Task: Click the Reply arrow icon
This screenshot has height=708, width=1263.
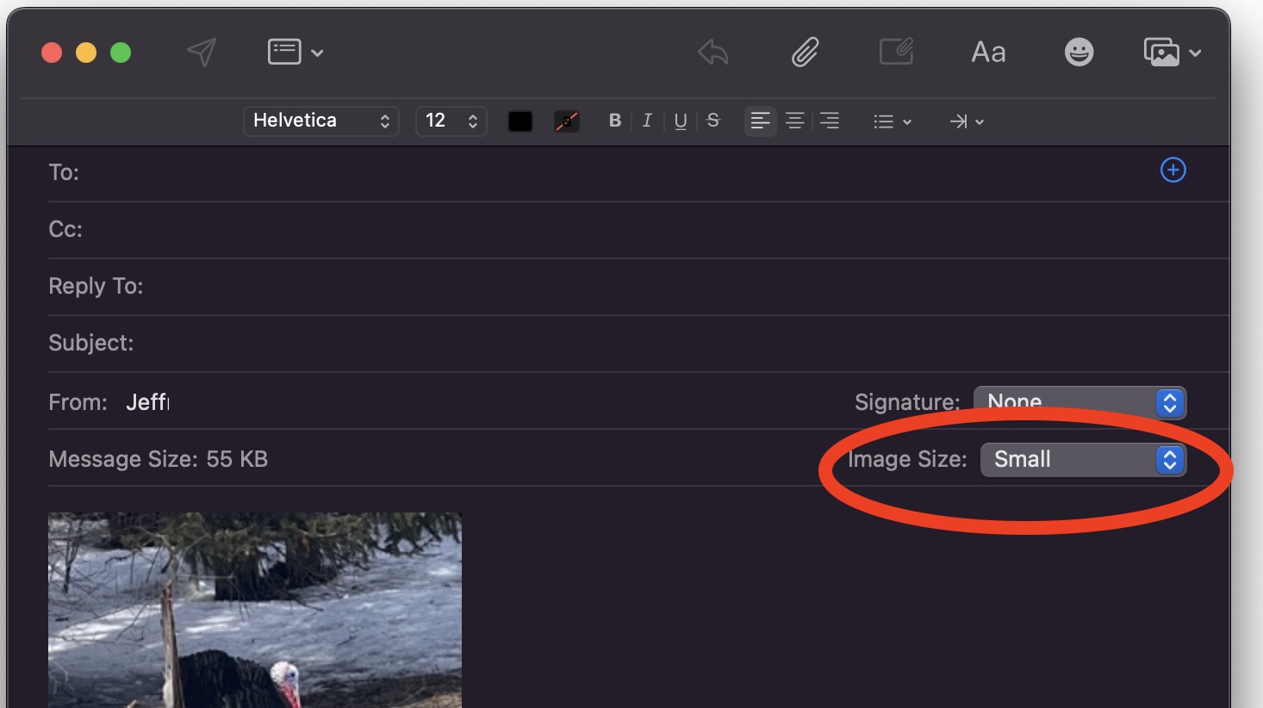Action: [x=713, y=53]
